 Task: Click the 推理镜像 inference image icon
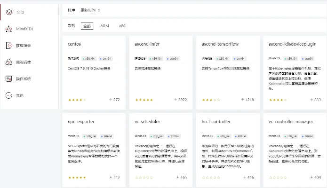[8, 46]
